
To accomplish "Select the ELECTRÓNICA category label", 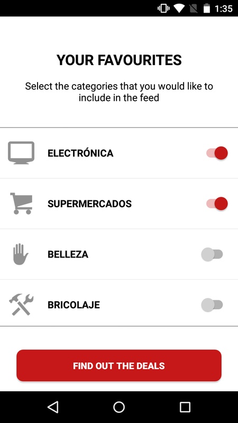I will (80, 153).
